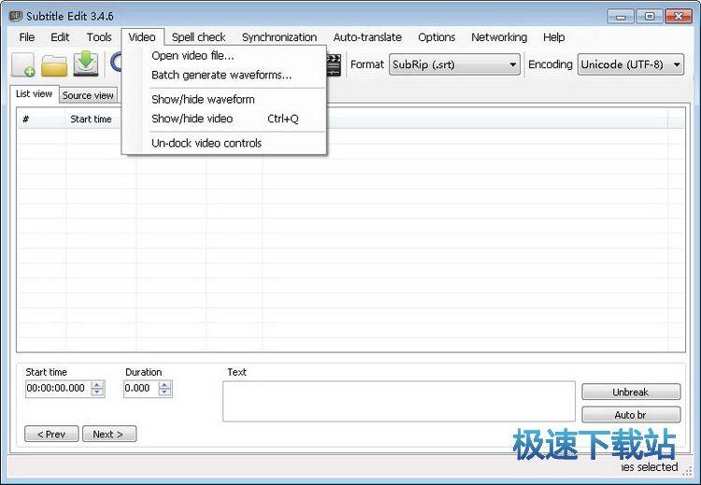The width and height of the screenshot is (701, 485).
Task: Click the video clapperboard toolbar icon
Action: (x=334, y=64)
